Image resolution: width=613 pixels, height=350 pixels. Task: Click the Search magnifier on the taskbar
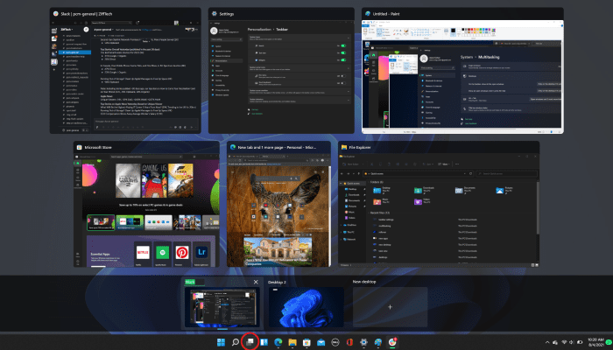[235, 341]
